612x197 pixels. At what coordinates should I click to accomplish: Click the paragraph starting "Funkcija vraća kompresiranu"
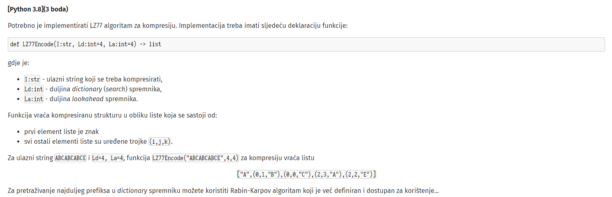click(112, 115)
